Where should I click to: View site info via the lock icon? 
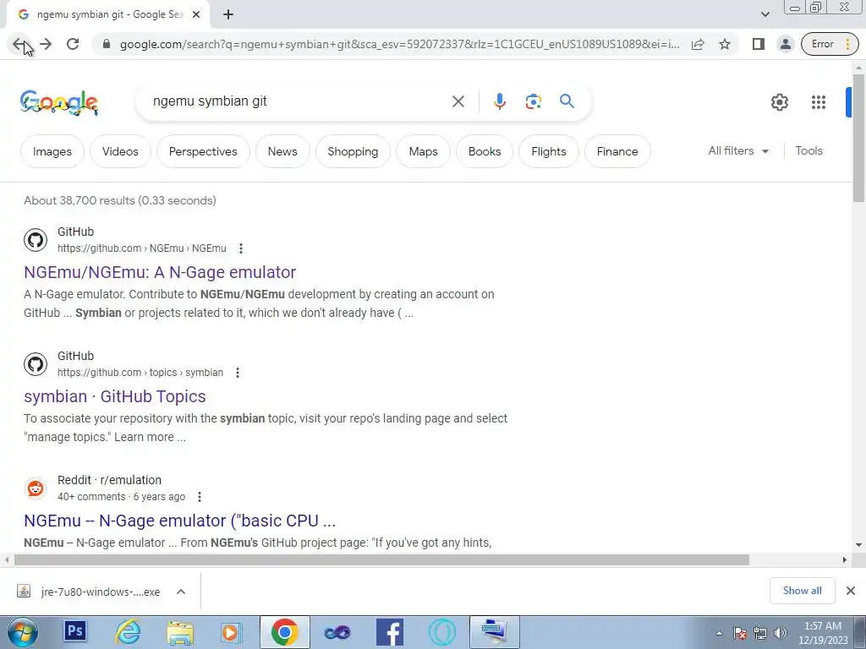107,44
